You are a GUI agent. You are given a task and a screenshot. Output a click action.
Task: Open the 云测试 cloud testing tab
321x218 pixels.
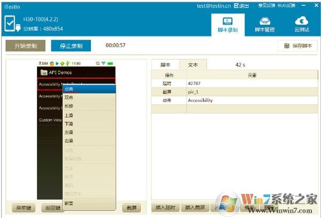click(x=302, y=25)
